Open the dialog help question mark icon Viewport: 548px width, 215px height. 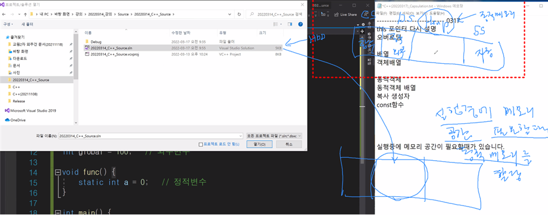300,24
